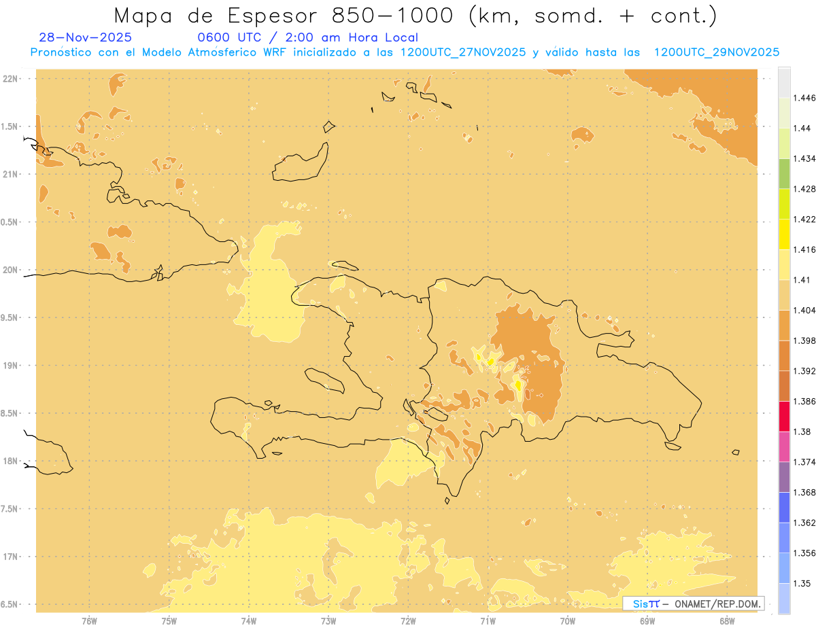Click the colorbar value '1.374'

pos(805,462)
